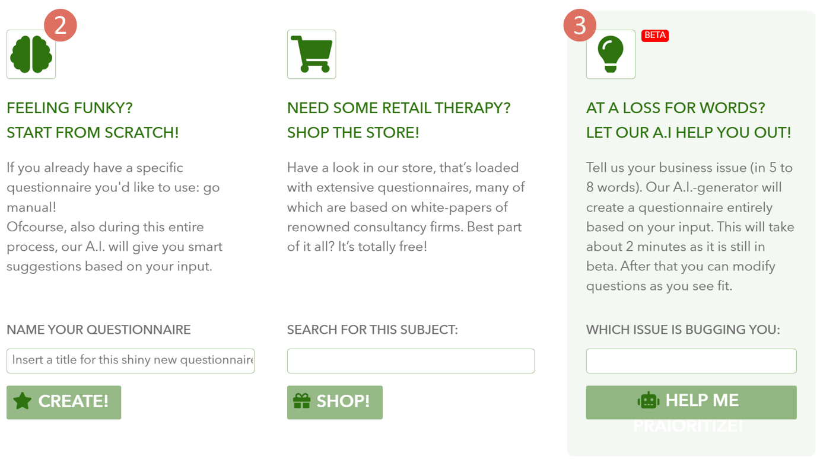Click the CREATE! button label
This screenshot has width=820, height=463.
(74, 401)
